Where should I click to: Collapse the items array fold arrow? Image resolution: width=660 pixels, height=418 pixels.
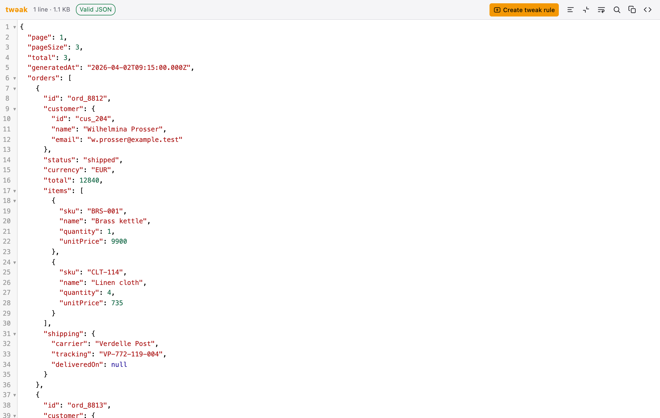pyautogui.click(x=15, y=191)
